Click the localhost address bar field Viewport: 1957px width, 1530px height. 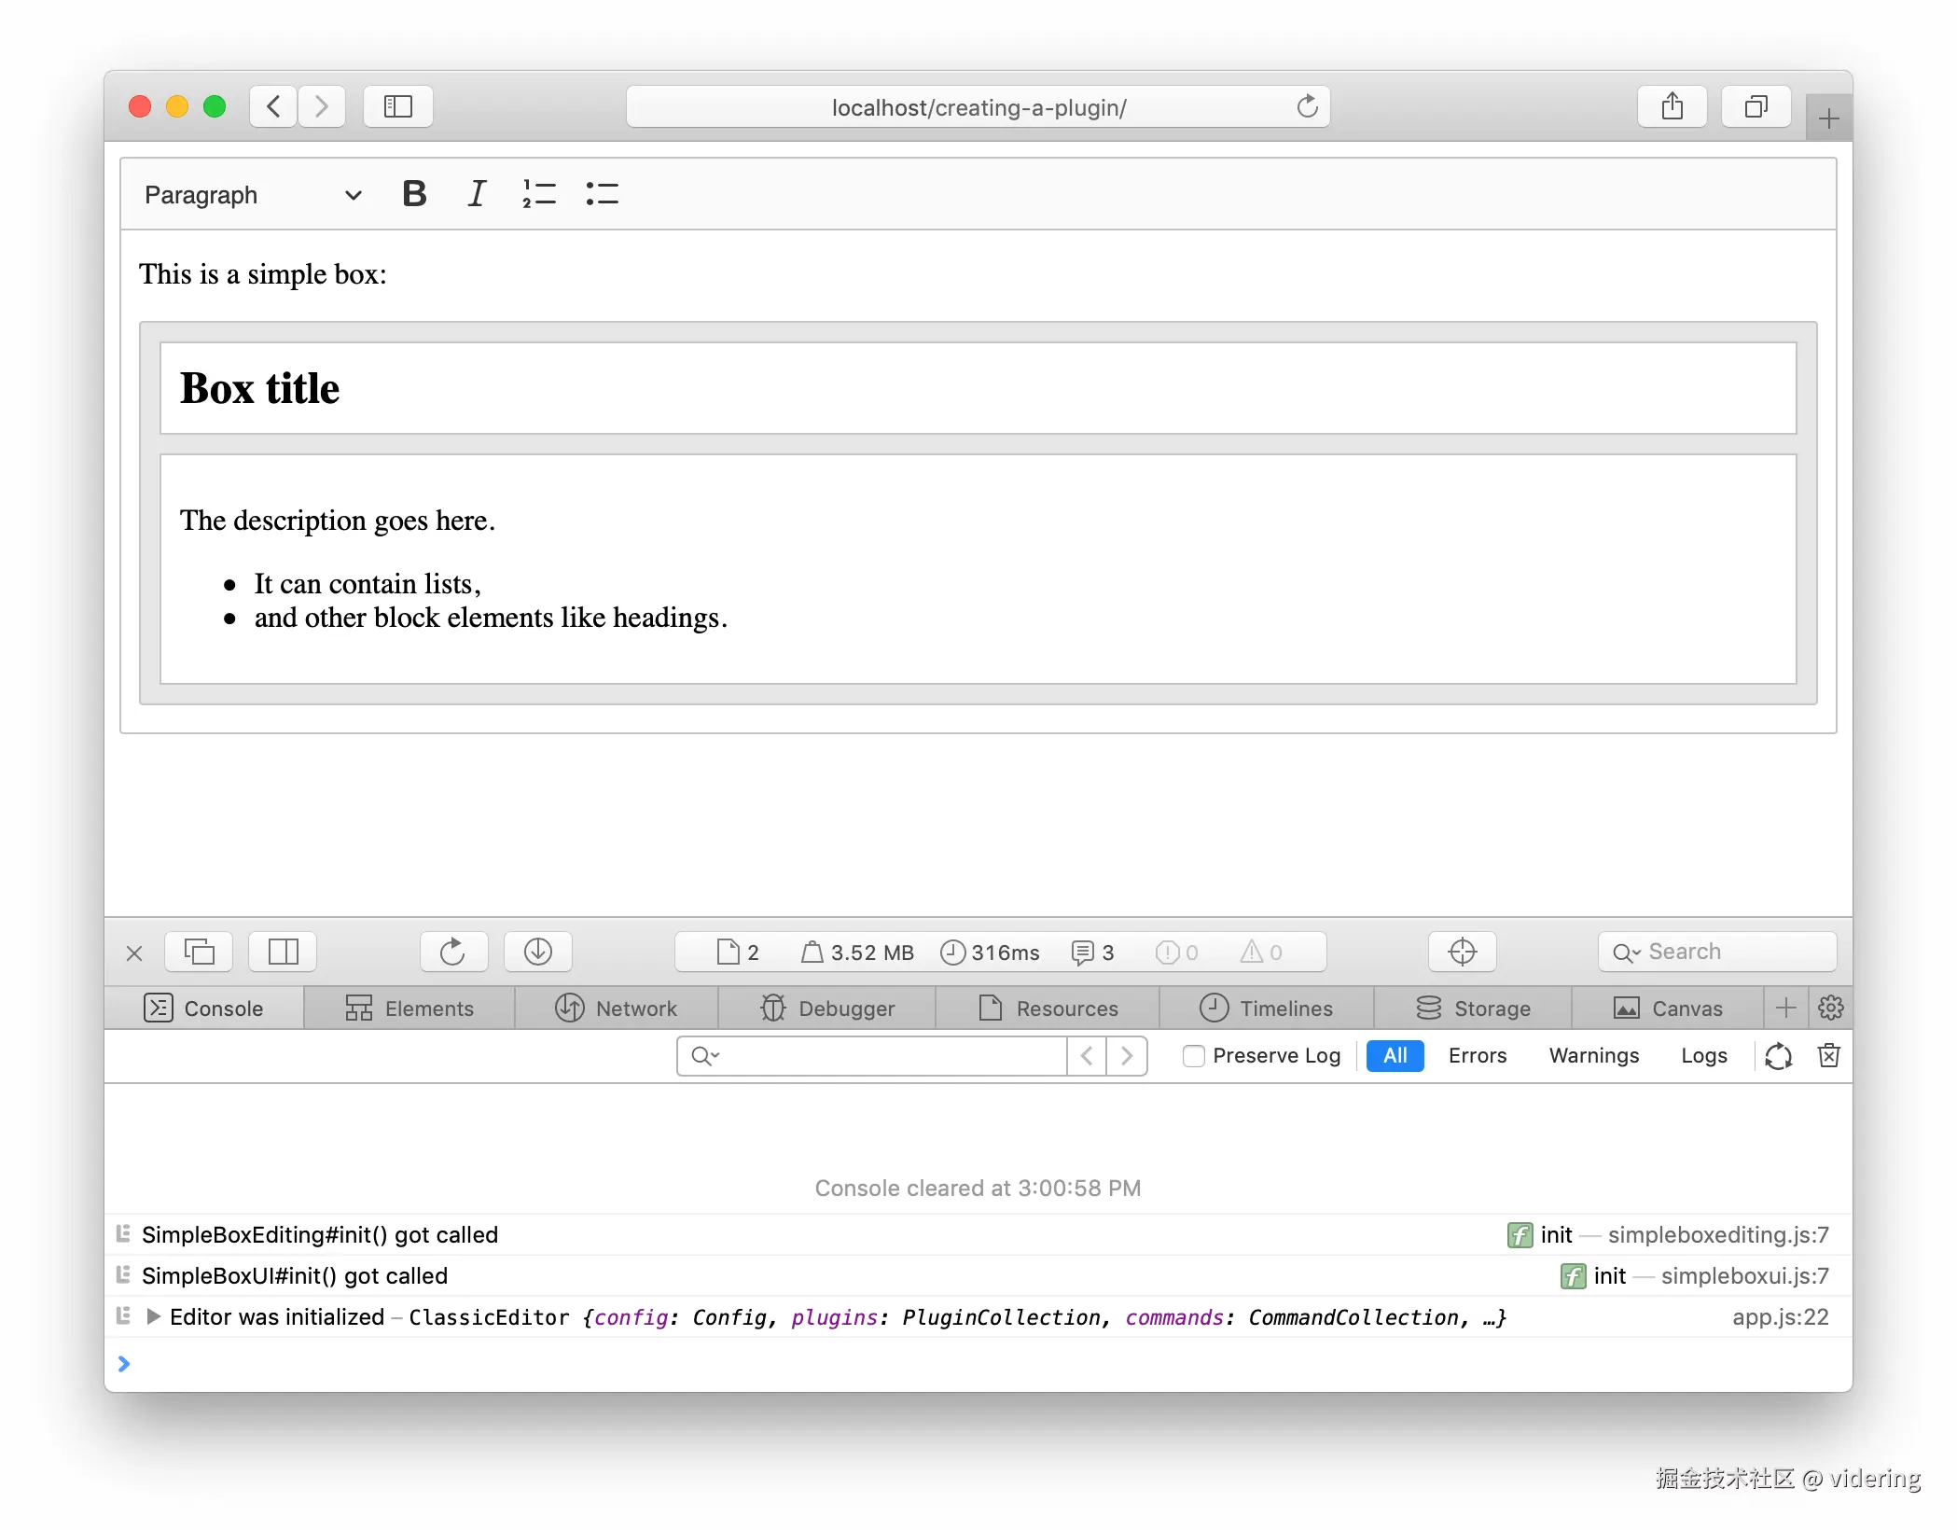[x=978, y=107]
